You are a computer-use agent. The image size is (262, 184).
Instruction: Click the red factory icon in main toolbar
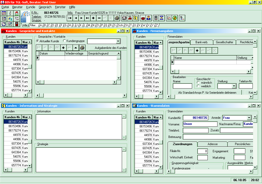[130, 18]
